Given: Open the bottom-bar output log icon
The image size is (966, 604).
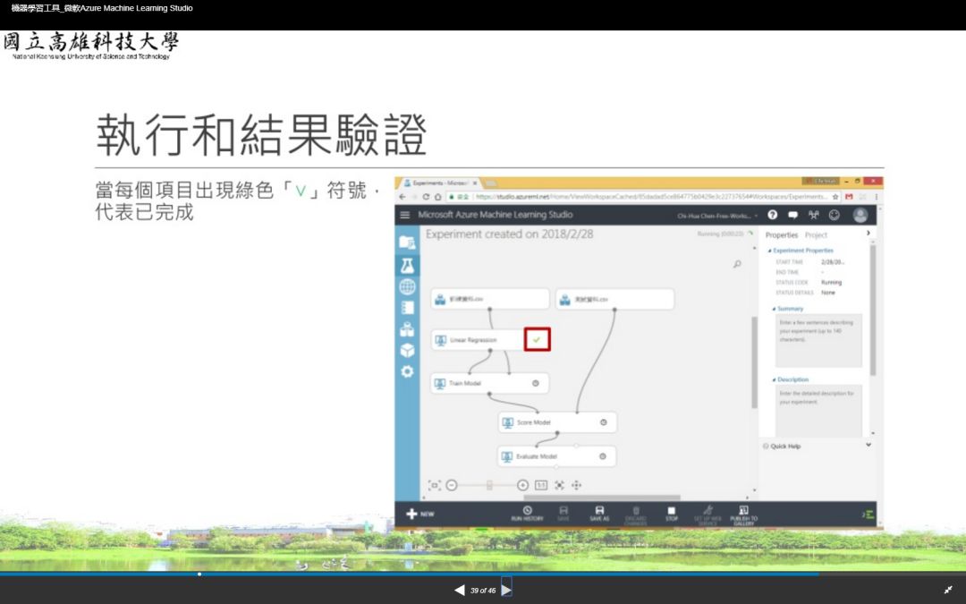Looking at the screenshot, I should click(868, 514).
